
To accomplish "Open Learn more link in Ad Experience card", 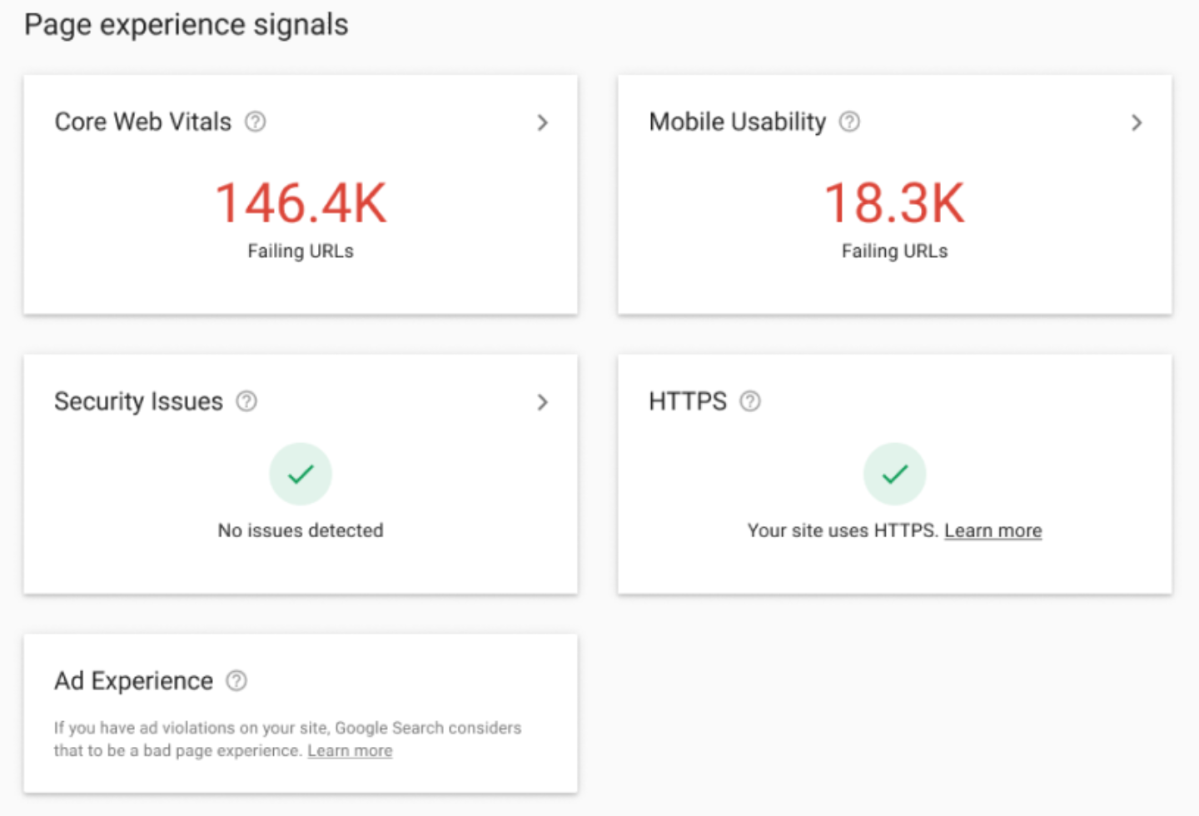I will coord(350,751).
